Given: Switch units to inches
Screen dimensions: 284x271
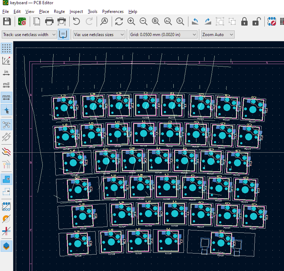Looking at the screenshot, I should (7, 73).
